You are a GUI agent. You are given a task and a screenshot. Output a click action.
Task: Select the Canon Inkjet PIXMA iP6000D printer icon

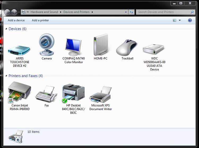click(19, 92)
